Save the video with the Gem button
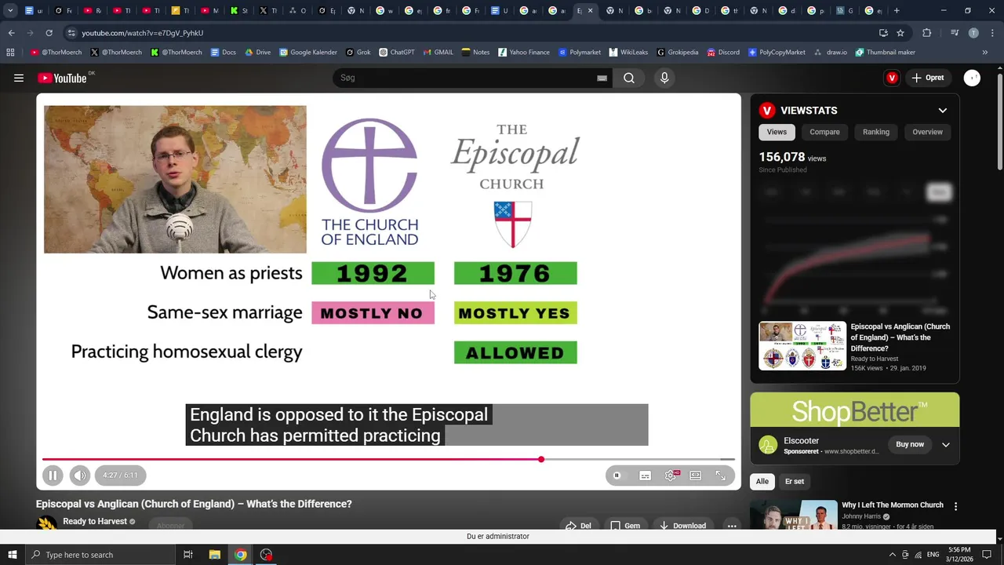Screen dimensions: 1004x565 [x=625, y=526]
